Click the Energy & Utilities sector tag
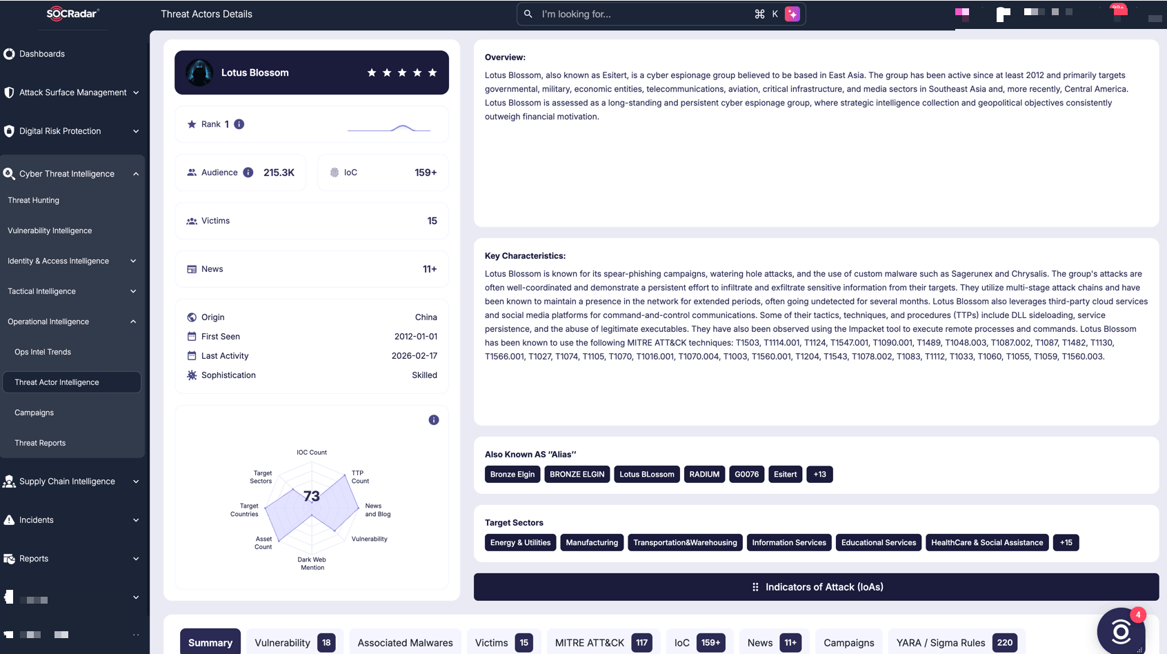 521,543
